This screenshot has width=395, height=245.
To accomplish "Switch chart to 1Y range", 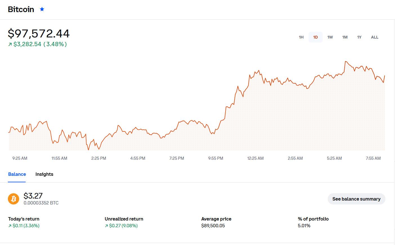I will 359,37.
